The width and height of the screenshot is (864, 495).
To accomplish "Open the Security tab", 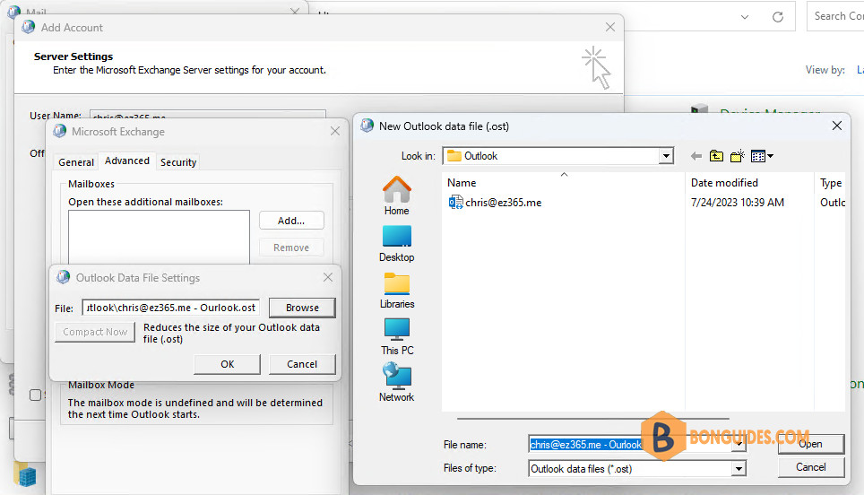I will pyautogui.click(x=178, y=162).
